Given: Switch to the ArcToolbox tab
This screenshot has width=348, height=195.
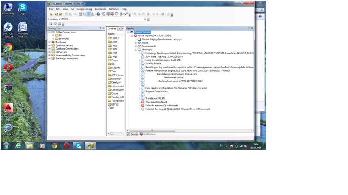Looking at the screenshot, I should (148, 134).
